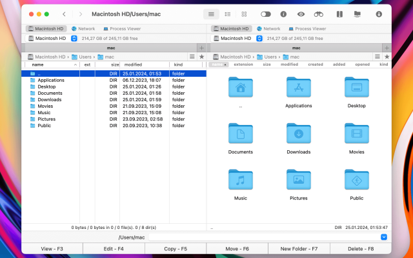This screenshot has height=258, width=413.
Task: Click the download arrow toolbar icon
Action: [x=379, y=14]
